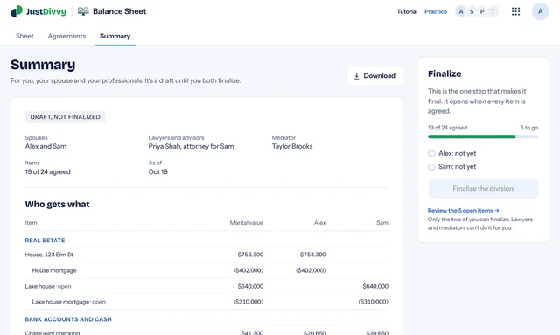Click the Who gets what heading
Viewport: 560px width, 335px height.
[x=57, y=205]
